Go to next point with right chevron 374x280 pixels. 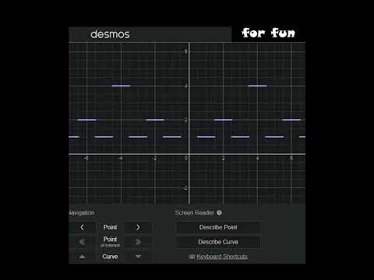point(138,227)
